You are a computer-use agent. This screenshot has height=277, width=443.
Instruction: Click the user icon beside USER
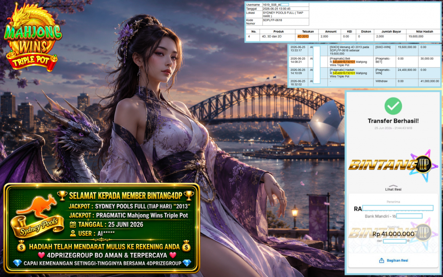[73, 233]
